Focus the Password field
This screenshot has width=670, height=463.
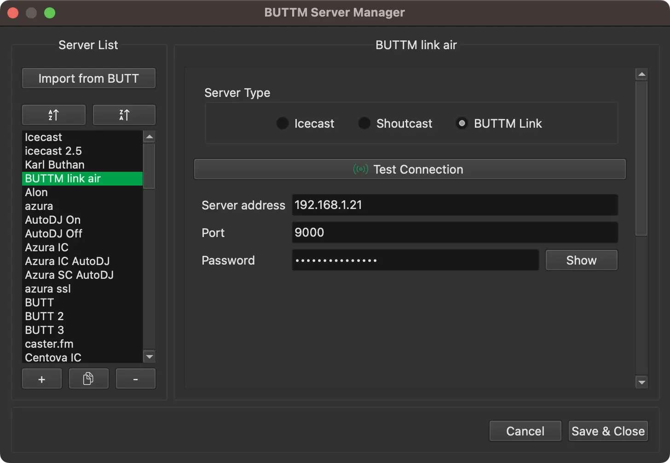pos(415,260)
